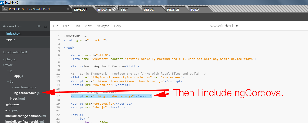The width and height of the screenshot is (308, 123).
Task: Click the meta viewport line
Action: coord(163,59)
